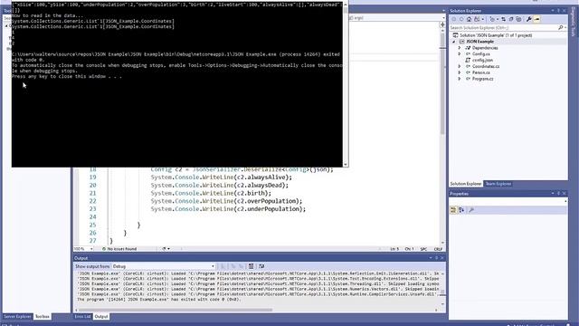Open Properties wrench icon in Solution Explorer
Screen dimensions: 579x326
(x=528, y=19)
